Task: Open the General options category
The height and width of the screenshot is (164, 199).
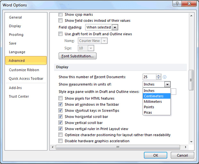Action: (26, 17)
